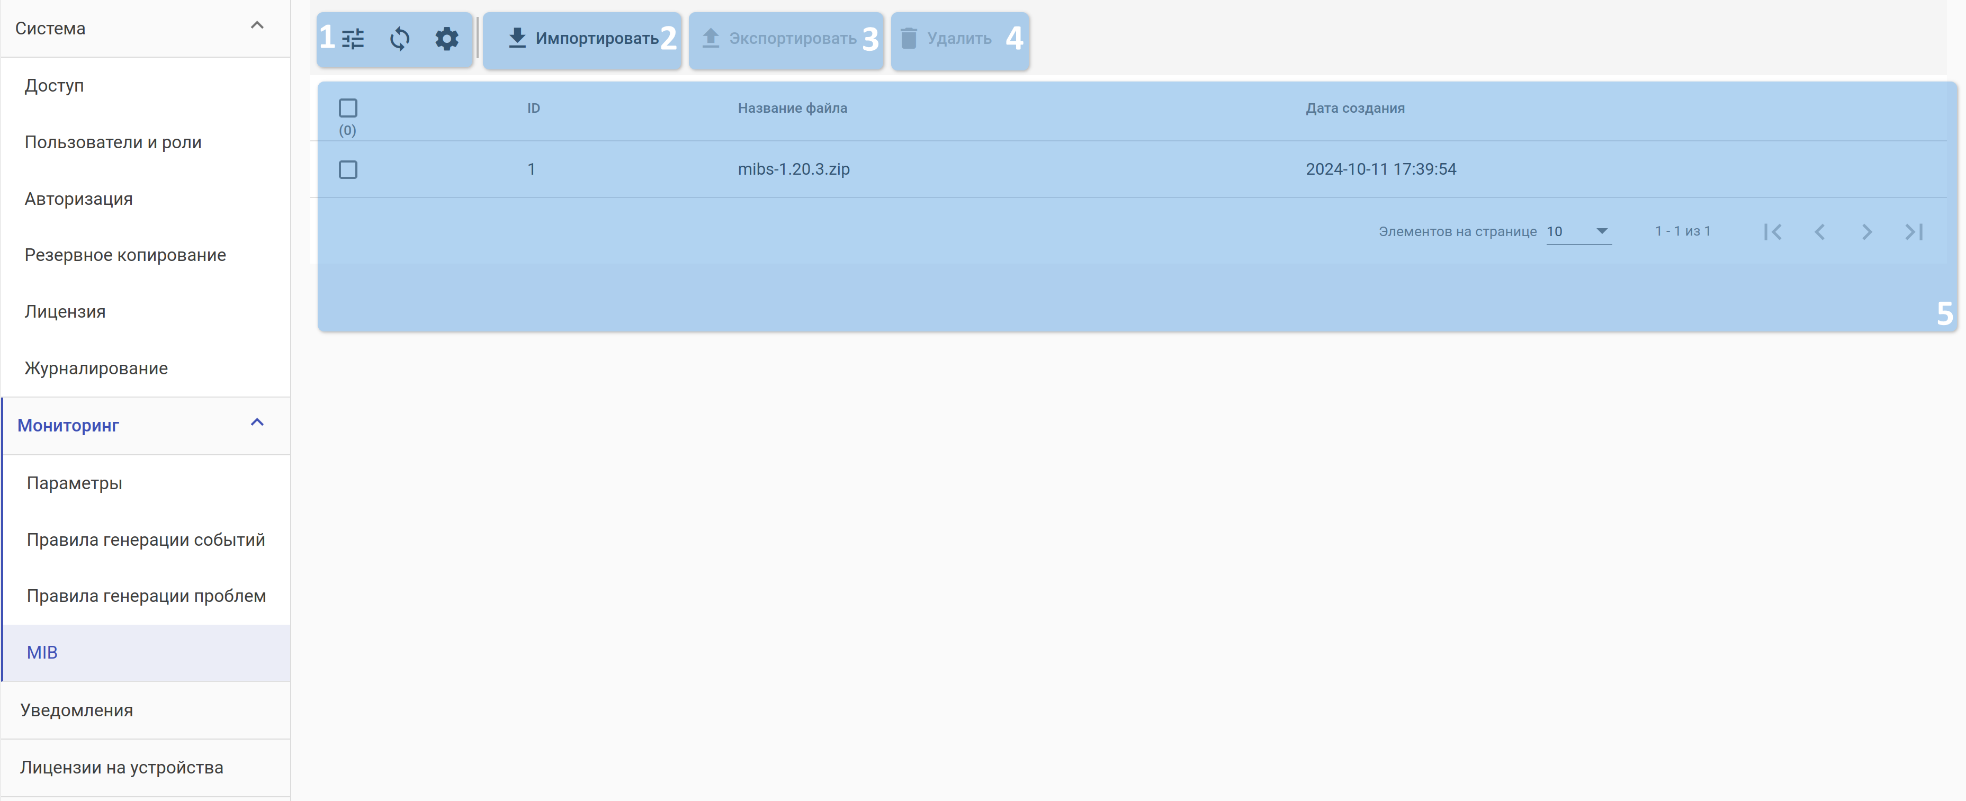Collapse the Система section chevron

(x=257, y=26)
